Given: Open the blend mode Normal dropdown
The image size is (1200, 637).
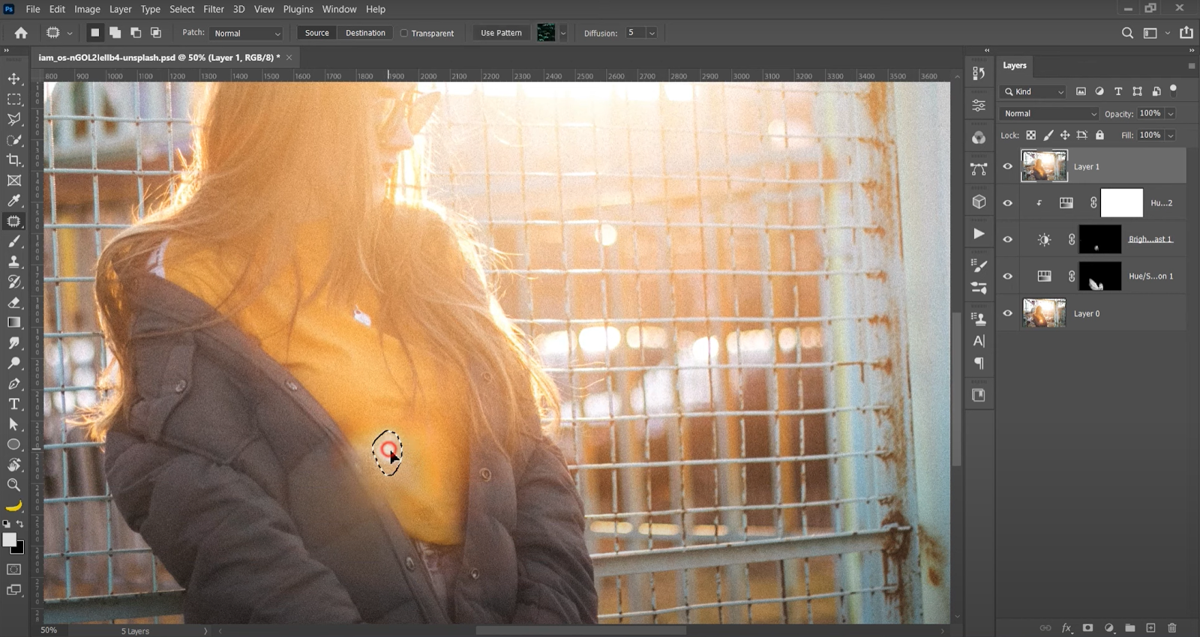Looking at the screenshot, I should [x=1049, y=113].
